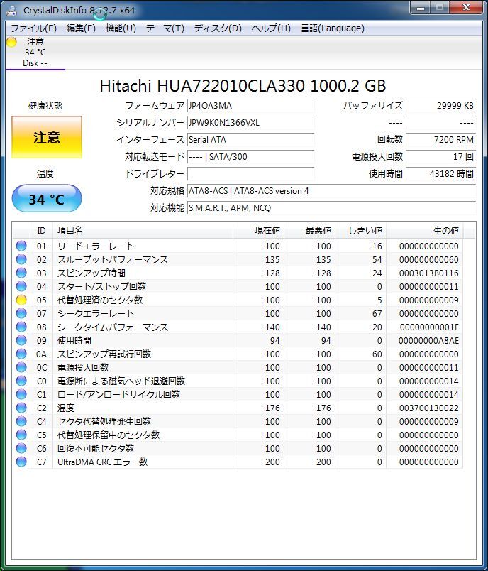Click the status orb for row C2 温度

(21, 408)
